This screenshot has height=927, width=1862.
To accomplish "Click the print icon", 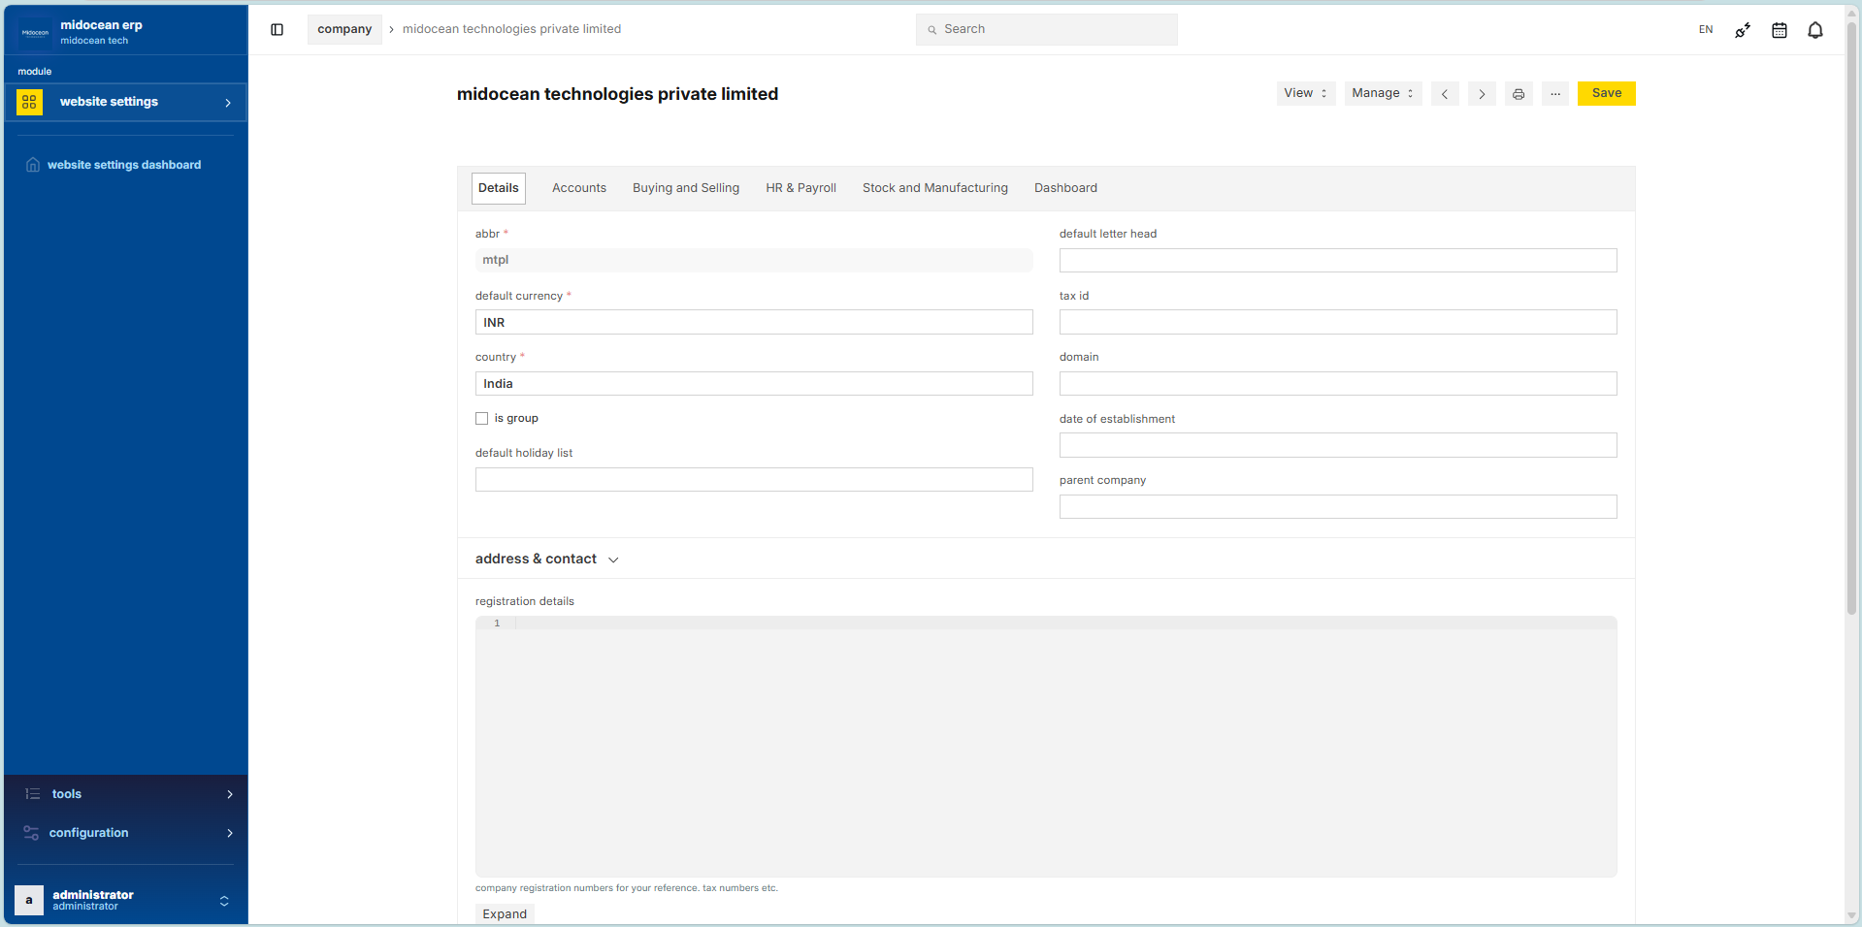I will point(1519,94).
